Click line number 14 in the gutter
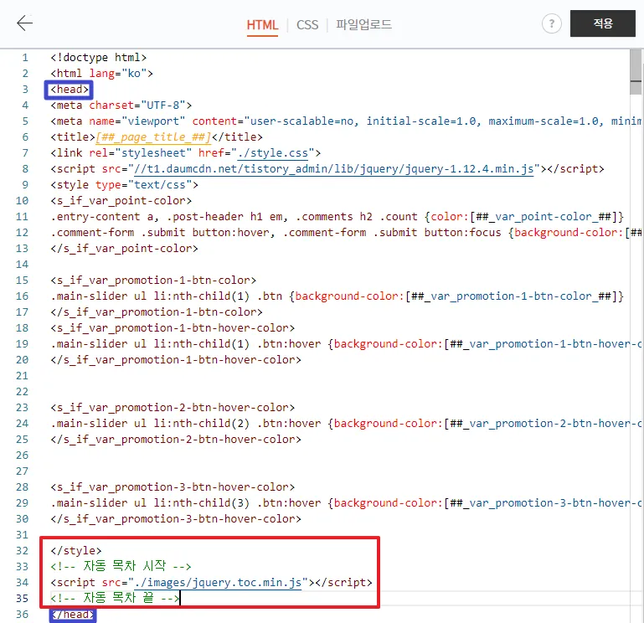This screenshot has width=644, height=623. point(22,265)
